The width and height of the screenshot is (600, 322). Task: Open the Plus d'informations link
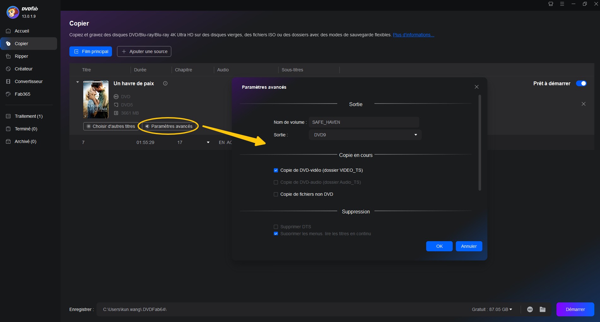413,35
